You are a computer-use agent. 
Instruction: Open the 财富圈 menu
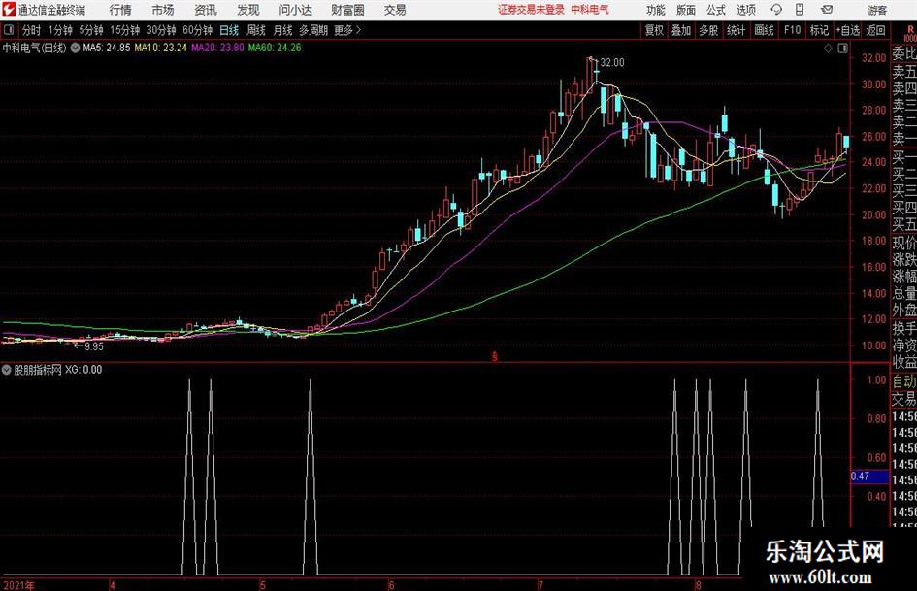click(347, 10)
